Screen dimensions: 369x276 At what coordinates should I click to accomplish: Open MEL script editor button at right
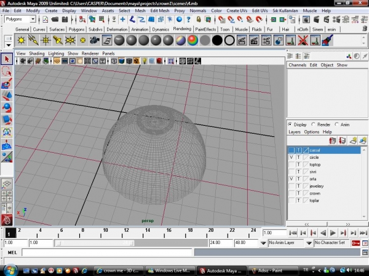pyautogui.click(x=365, y=253)
